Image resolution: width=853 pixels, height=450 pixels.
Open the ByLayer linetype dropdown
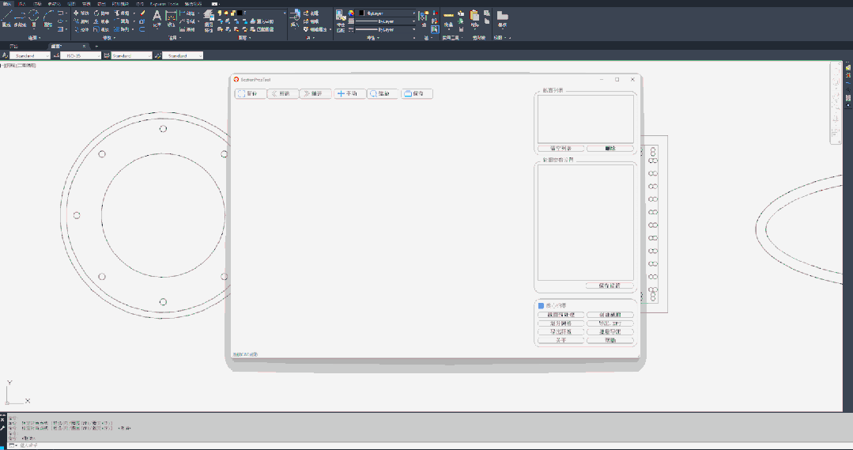(385, 29)
